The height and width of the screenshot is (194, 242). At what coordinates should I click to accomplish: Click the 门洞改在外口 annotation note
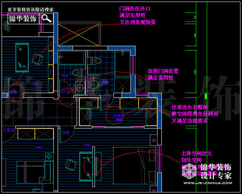135,8
